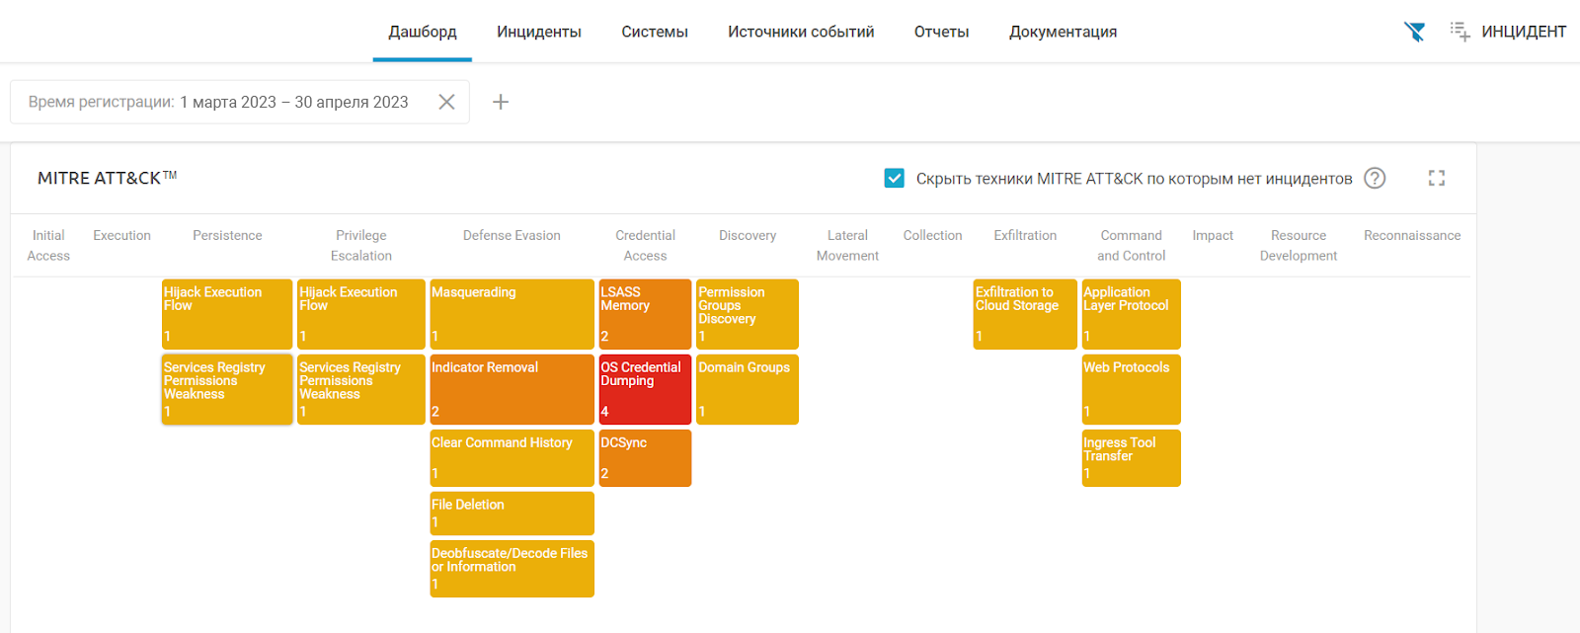Click the filter funnel icon
The image size is (1580, 633).
point(1414,32)
